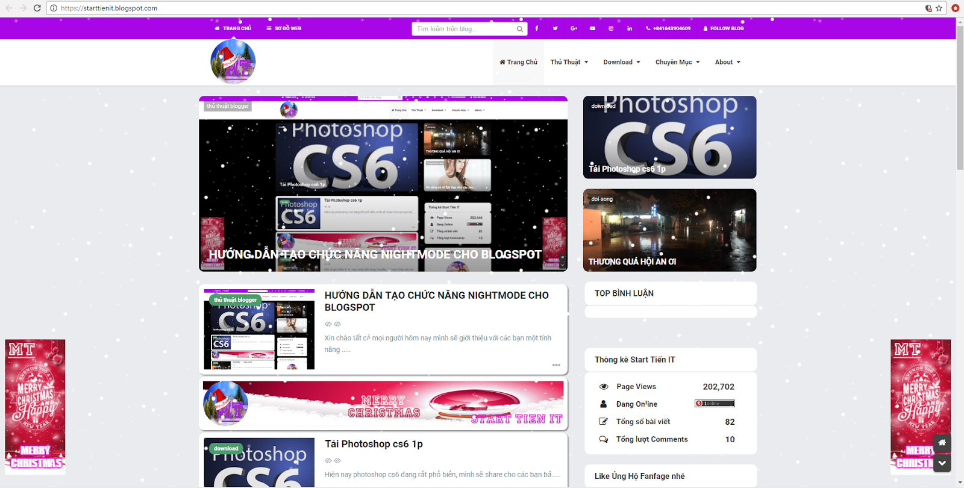Open the Google Plus social link
Viewport: 964px width, 488px height.
pyautogui.click(x=574, y=28)
